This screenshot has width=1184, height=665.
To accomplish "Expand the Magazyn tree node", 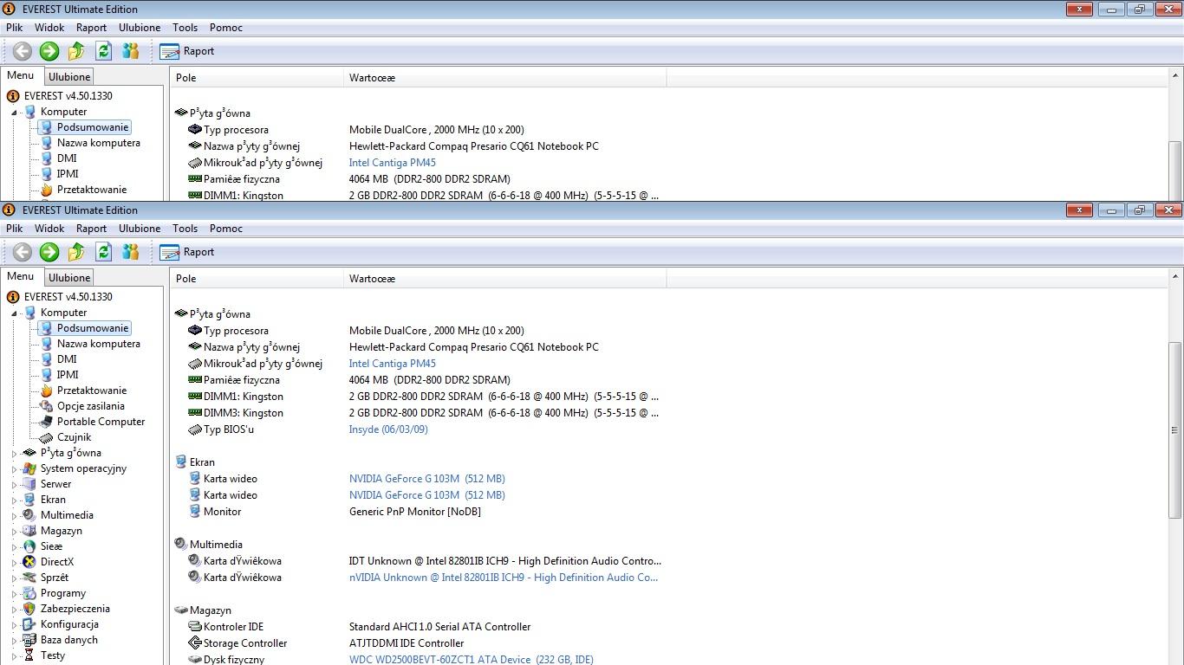I will pos(15,531).
